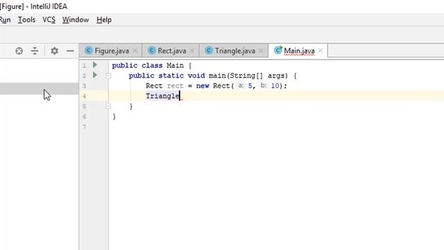444x250 pixels.
Task: Open the Help menu
Action: (104, 20)
